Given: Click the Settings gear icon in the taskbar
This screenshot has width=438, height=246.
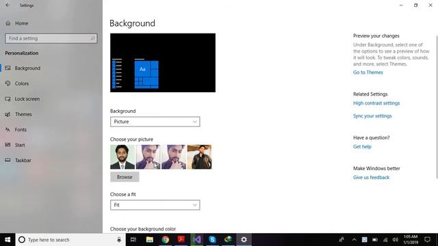Looking at the screenshot, I should click(x=244, y=240).
